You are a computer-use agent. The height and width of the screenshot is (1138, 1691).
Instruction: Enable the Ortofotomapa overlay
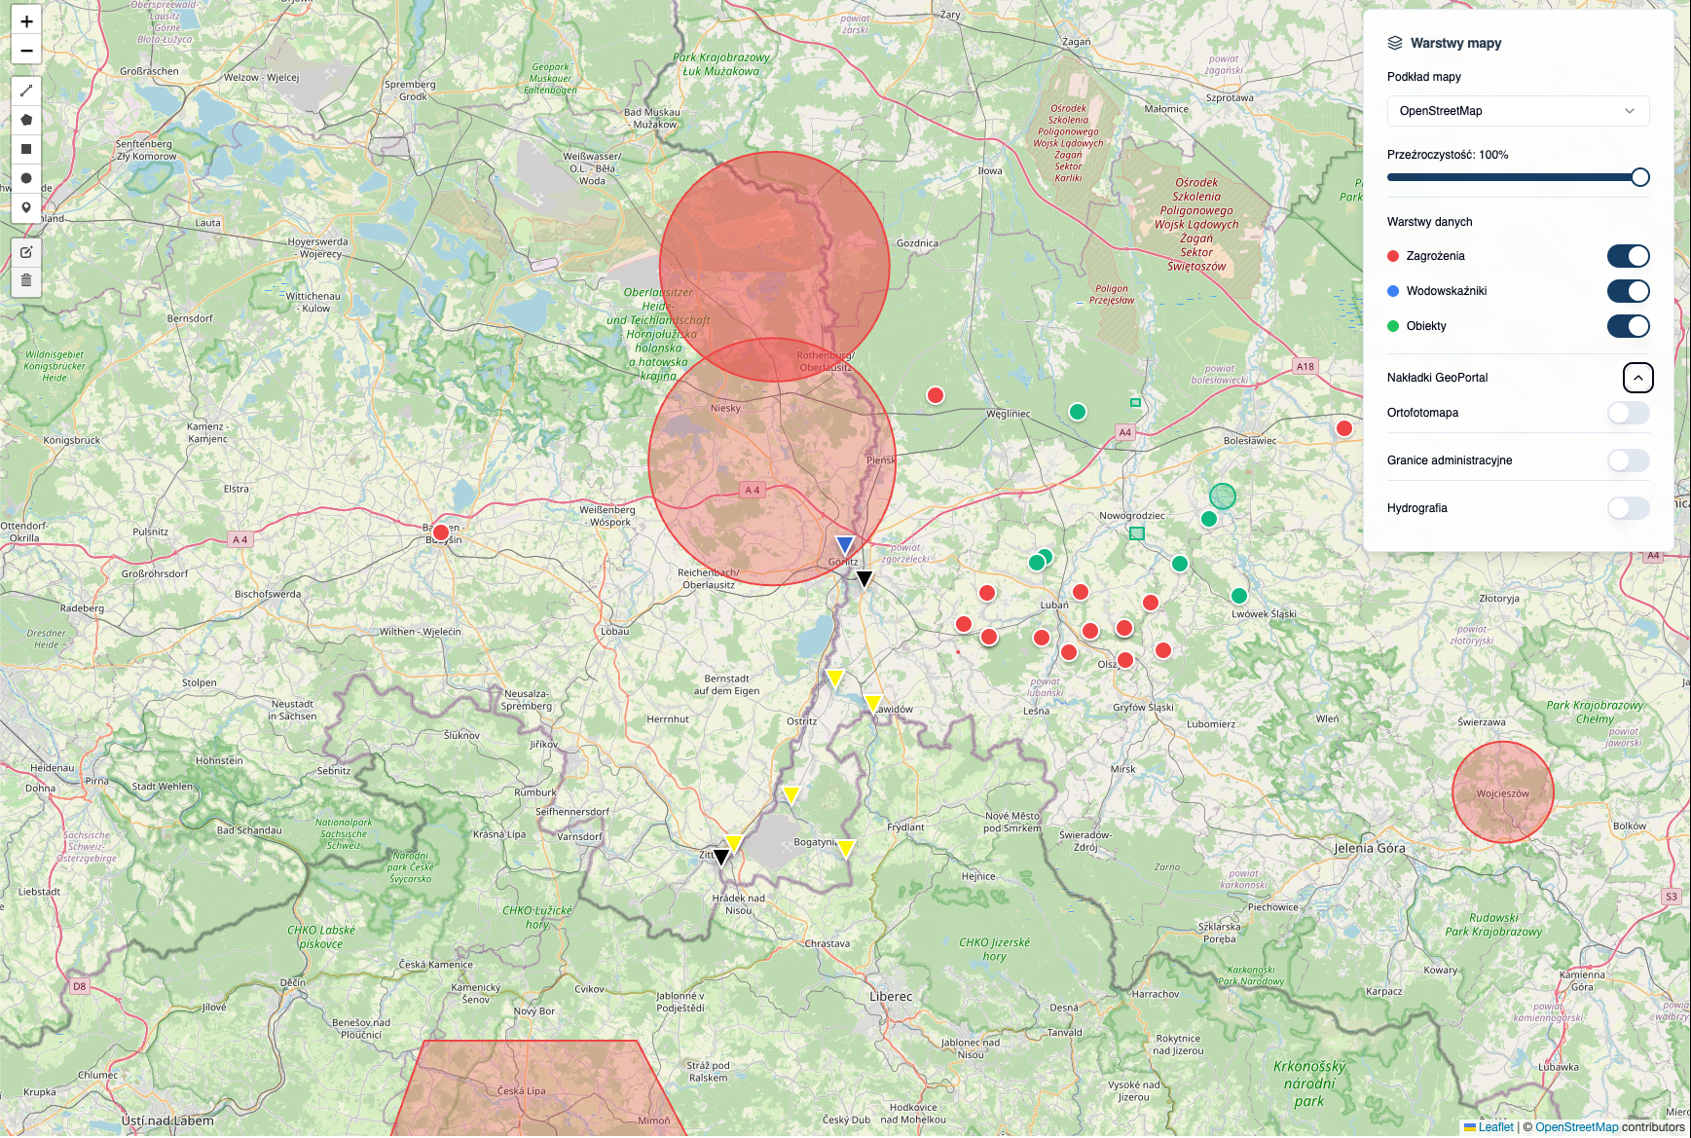[1628, 413]
